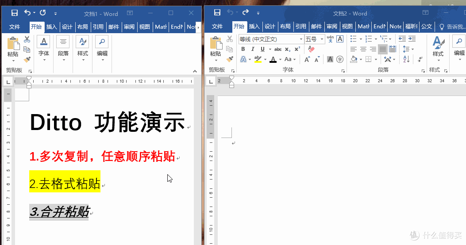Apply superscript formatting

pyautogui.click(x=297, y=49)
